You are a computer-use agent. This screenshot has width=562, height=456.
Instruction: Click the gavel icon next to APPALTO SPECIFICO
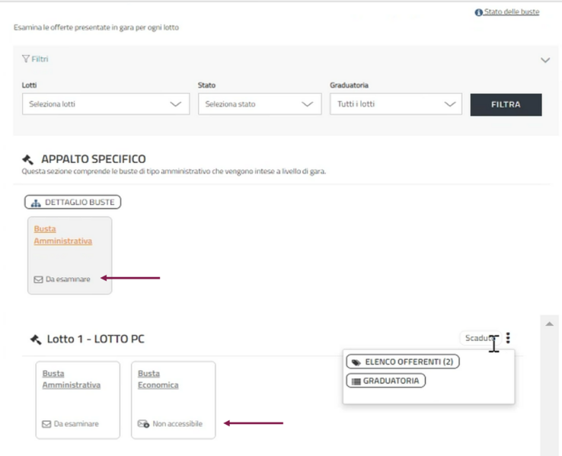(28, 160)
